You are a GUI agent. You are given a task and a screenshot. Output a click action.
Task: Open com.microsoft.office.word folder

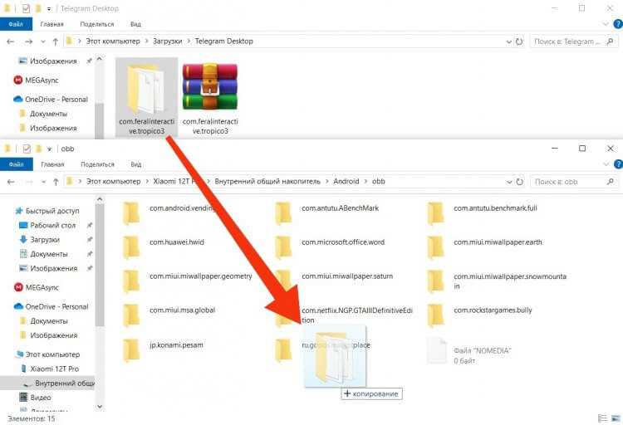pyautogui.click(x=330, y=247)
